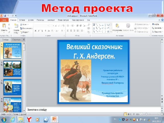Open the File (Файл) tab
This screenshot has height=123, width=164.
4,20
